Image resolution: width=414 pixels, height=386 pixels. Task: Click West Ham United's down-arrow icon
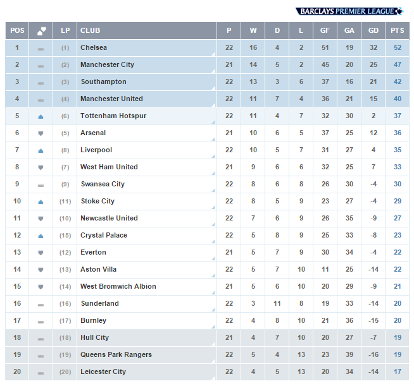[x=41, y=167]
